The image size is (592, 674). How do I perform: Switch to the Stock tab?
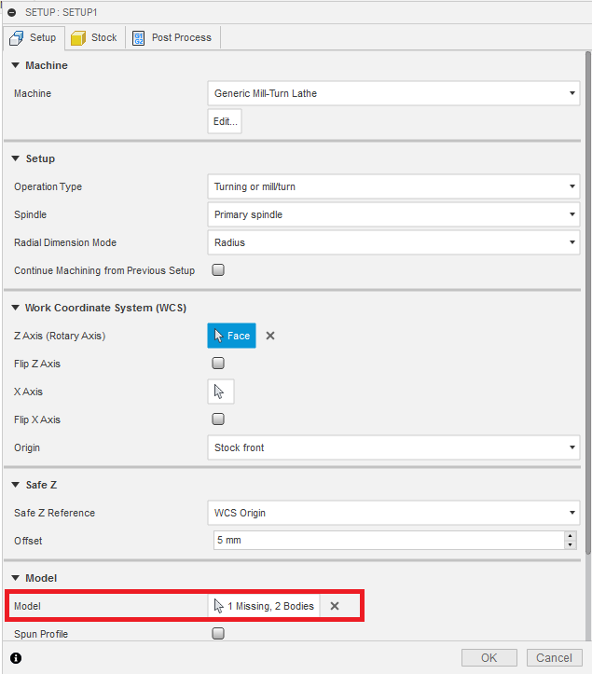tap(94, 37)
